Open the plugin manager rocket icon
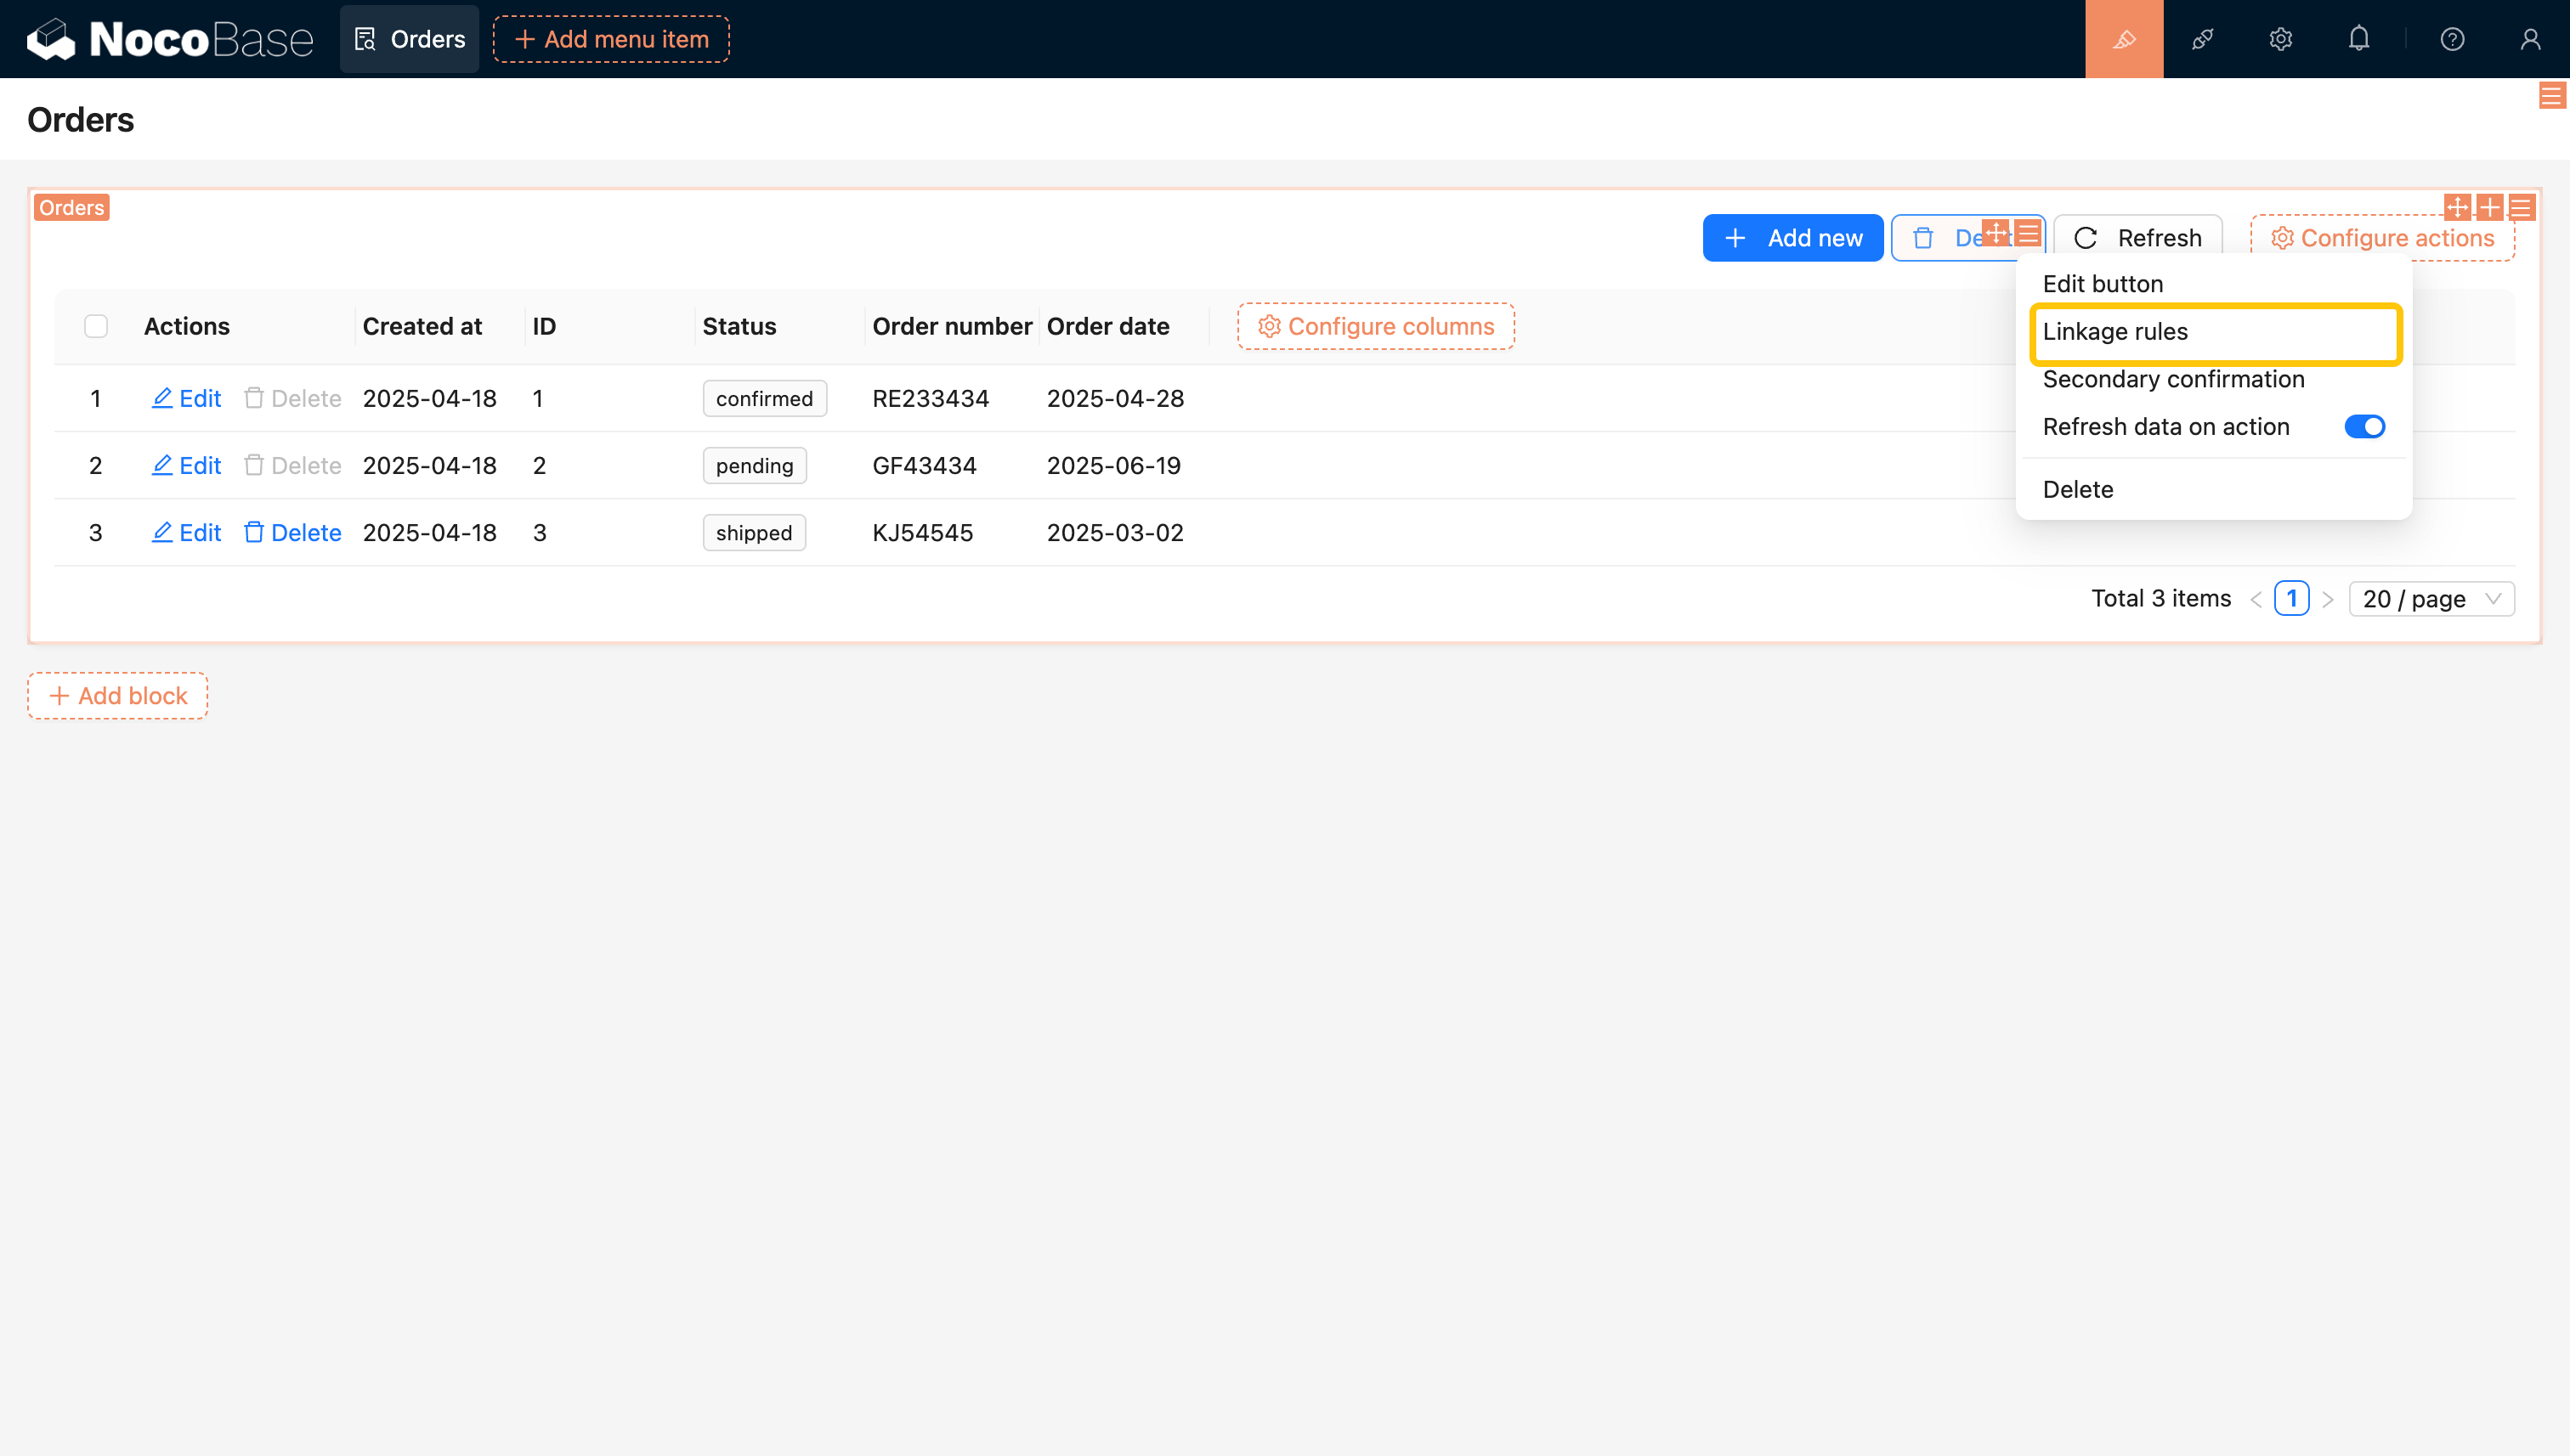 pyautogui.click(x=2202, y=39)
